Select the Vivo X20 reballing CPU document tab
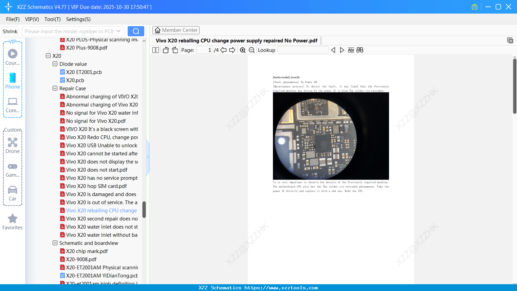Image resolution: width=517 pixels, height=291 pixels. [237, 41]
